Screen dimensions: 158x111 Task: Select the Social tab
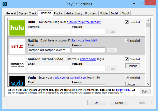pyautogui.click(x=114, y=13)
